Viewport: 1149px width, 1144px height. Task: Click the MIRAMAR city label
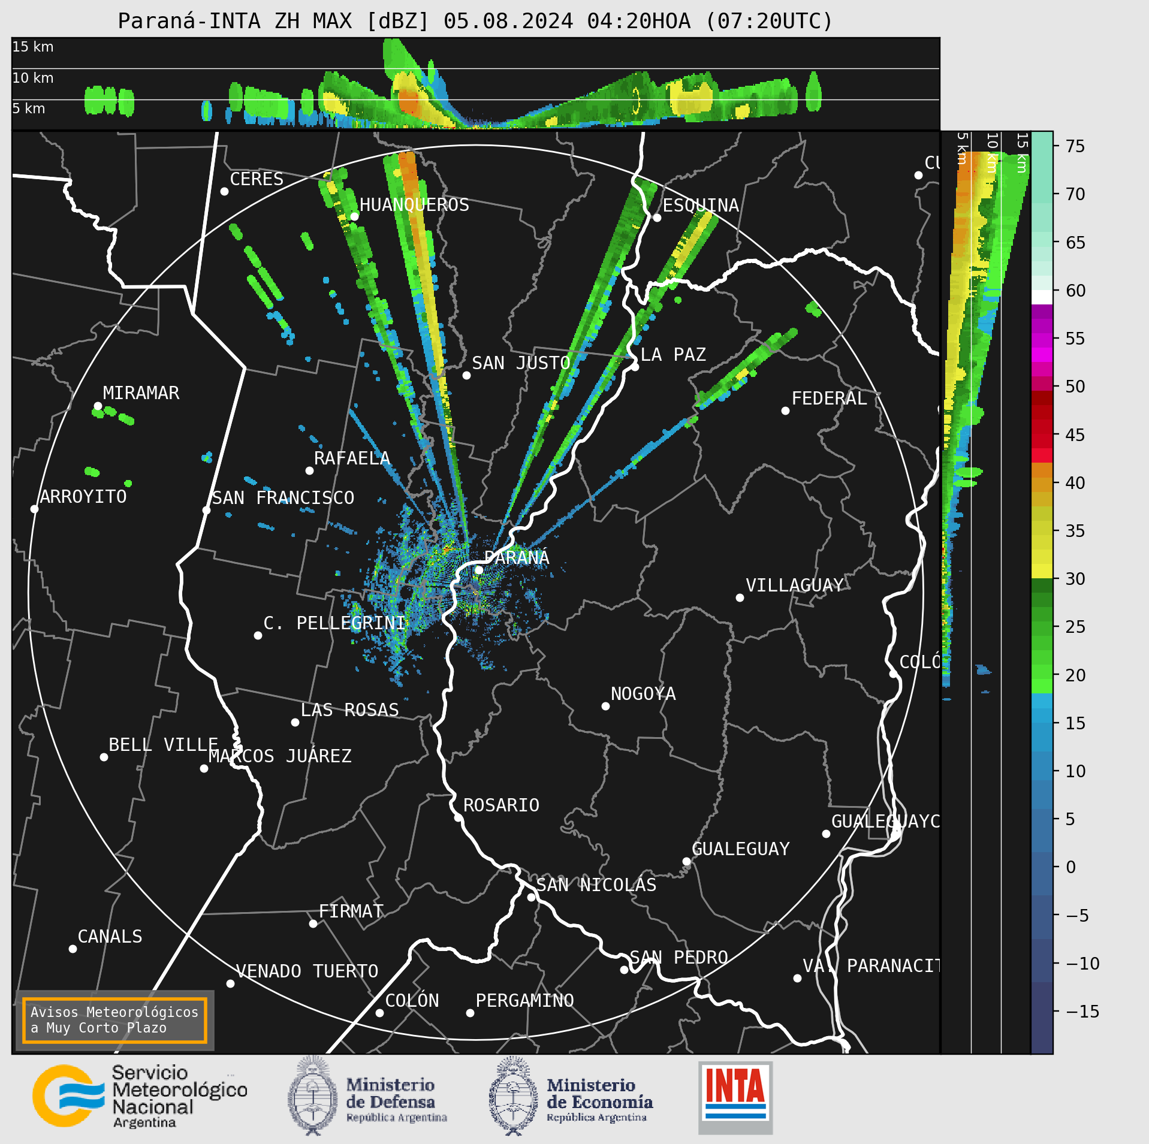141,393
